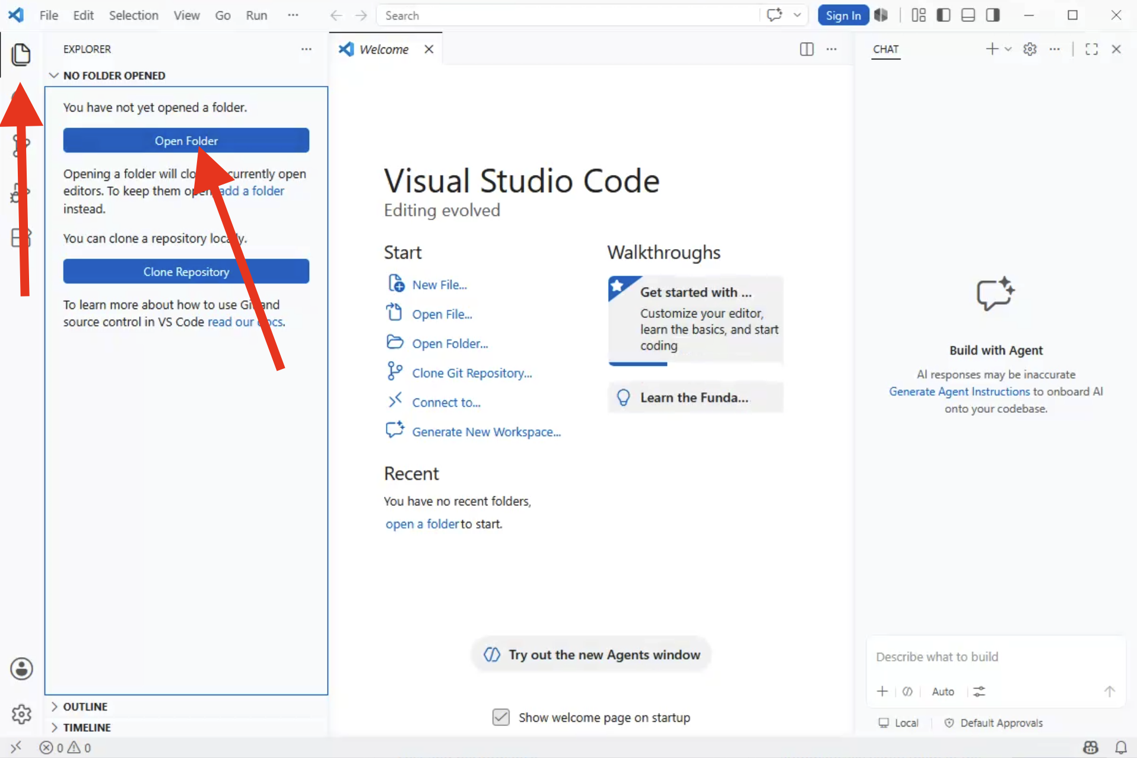The height and width of the screenshot is (758, 1137).
Task: Click the blue Open Folder button
Action: [186, 141]
